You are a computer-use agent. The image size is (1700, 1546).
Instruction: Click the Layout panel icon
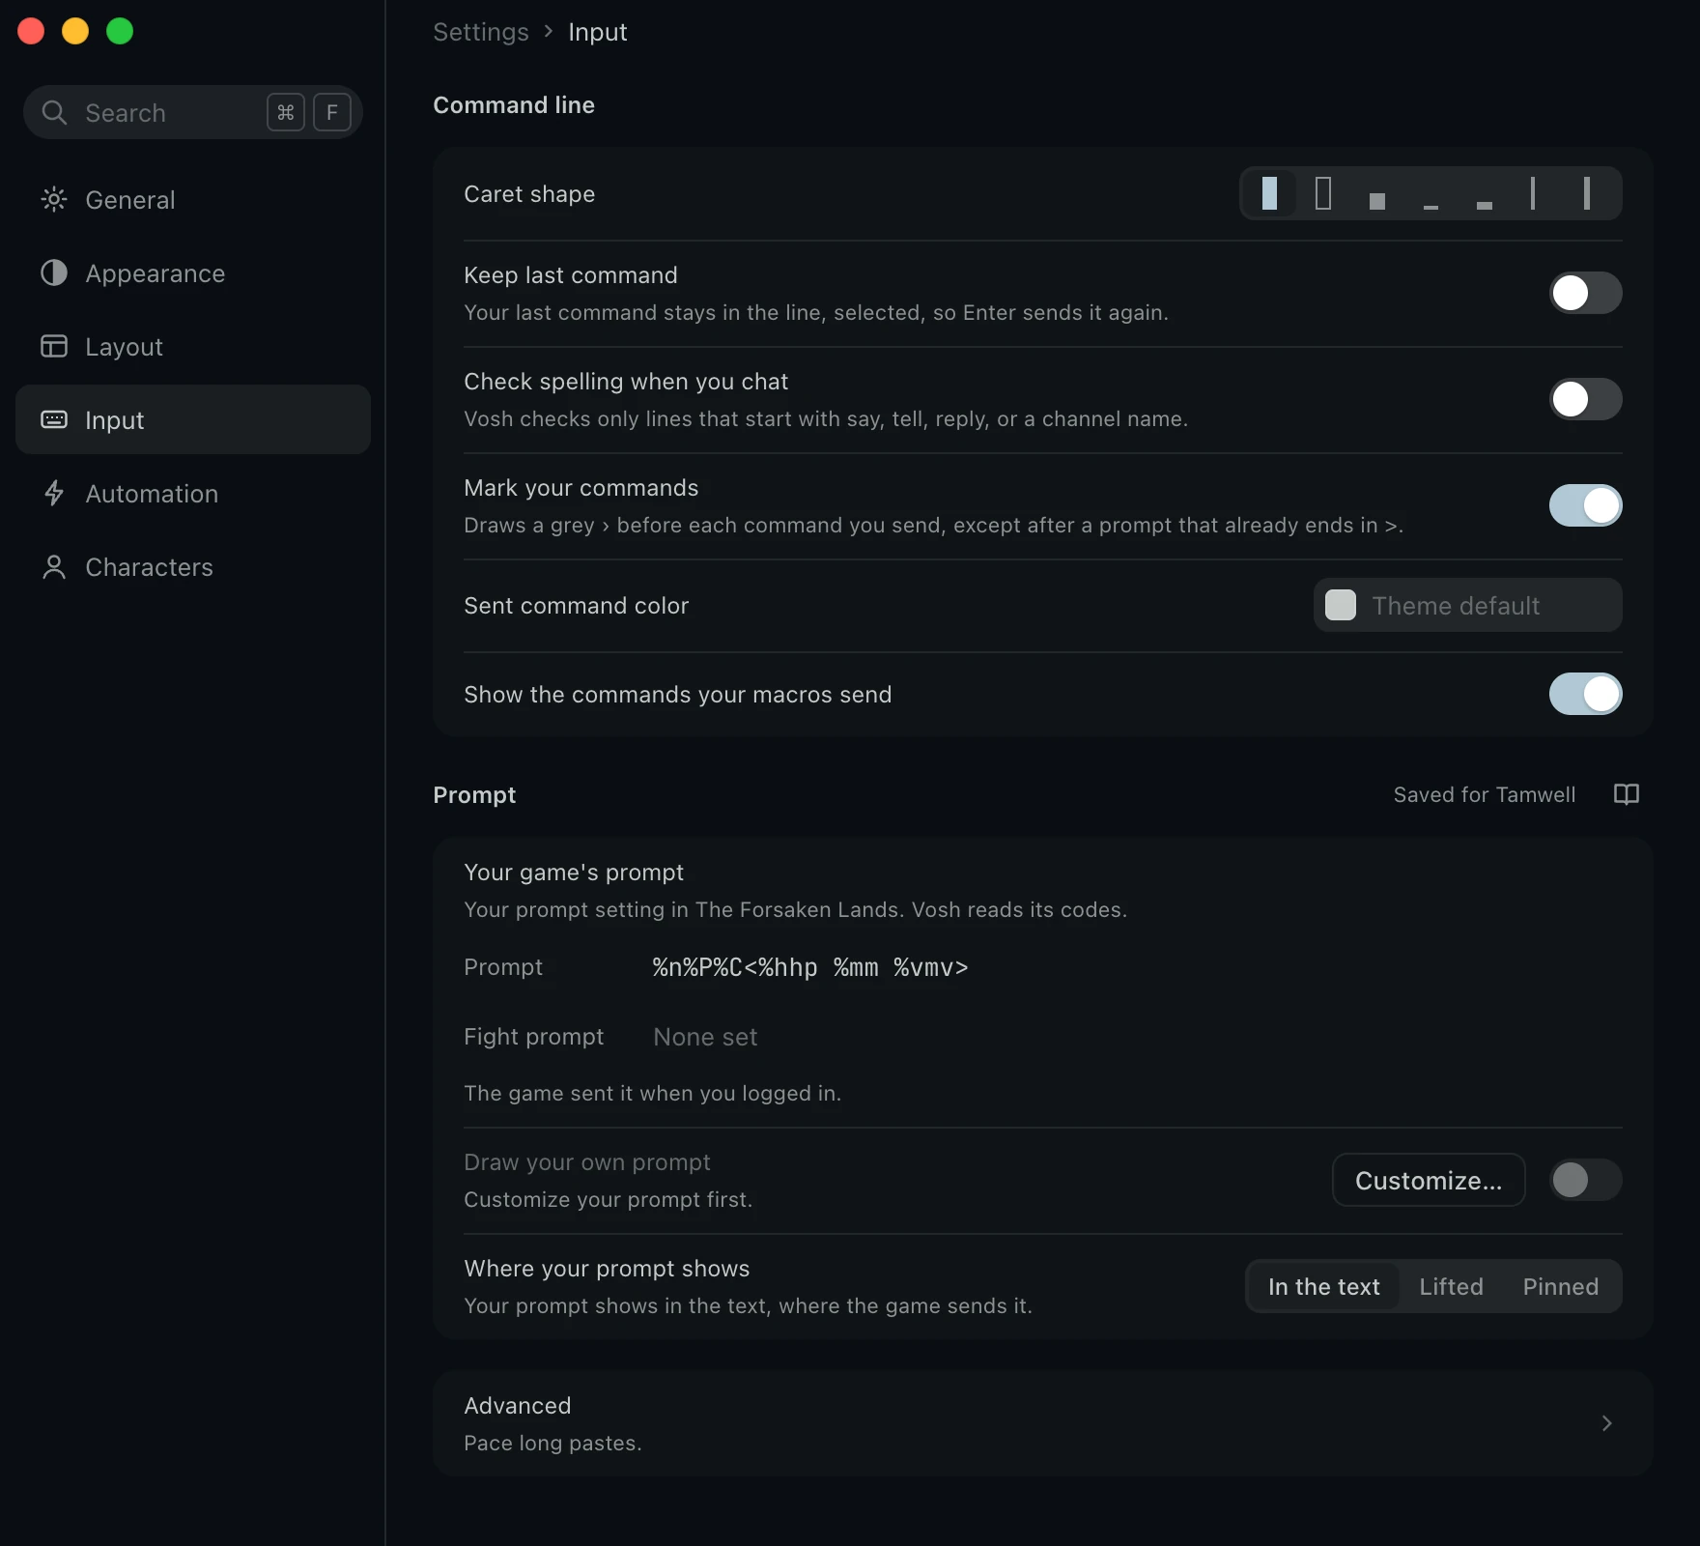(54, 346)
